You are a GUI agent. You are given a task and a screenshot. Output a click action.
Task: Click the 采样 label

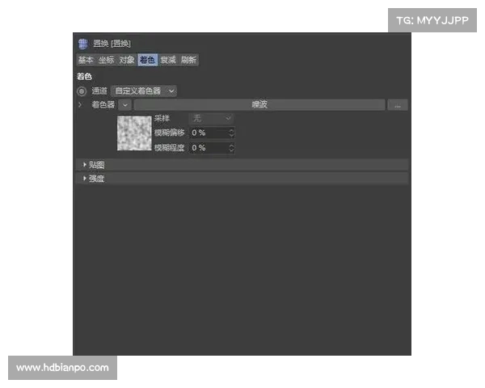tap(162, 118)
